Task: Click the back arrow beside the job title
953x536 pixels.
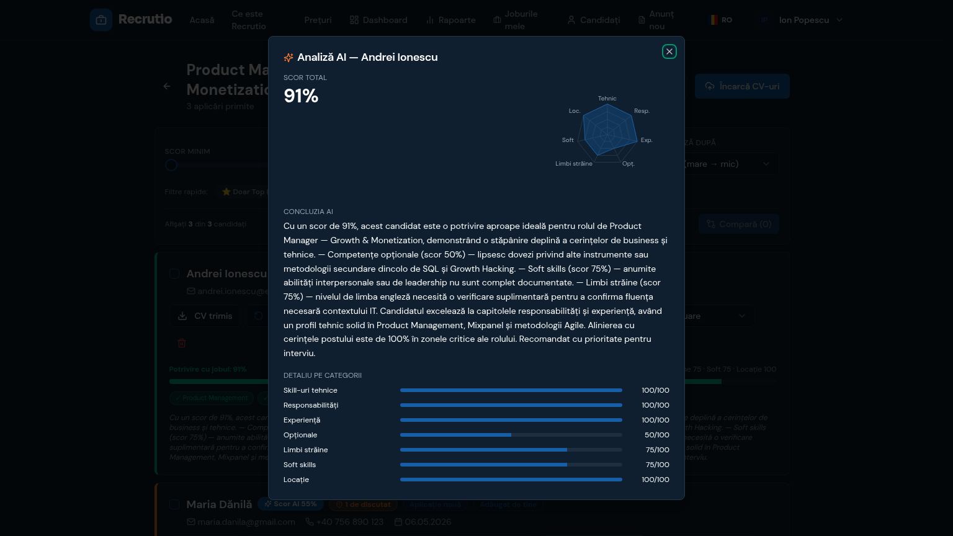Action: [167, 86]
